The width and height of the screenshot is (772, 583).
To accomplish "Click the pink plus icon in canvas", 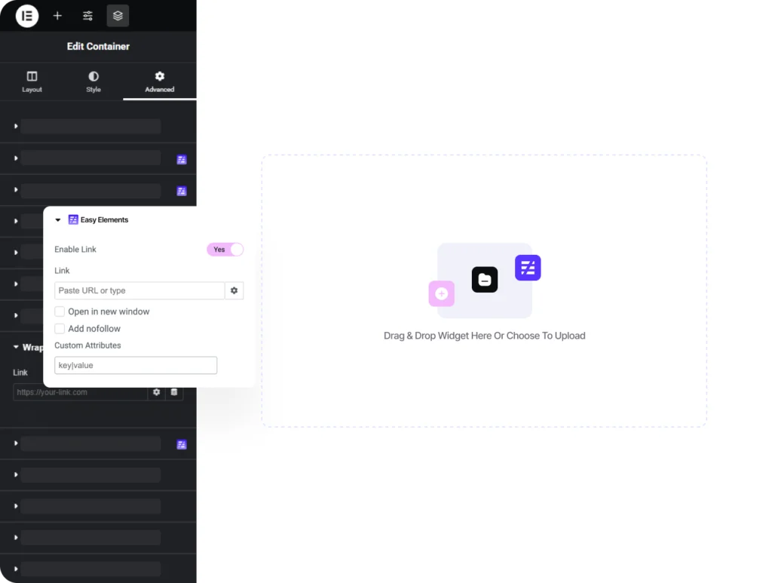I will point(441,293).
